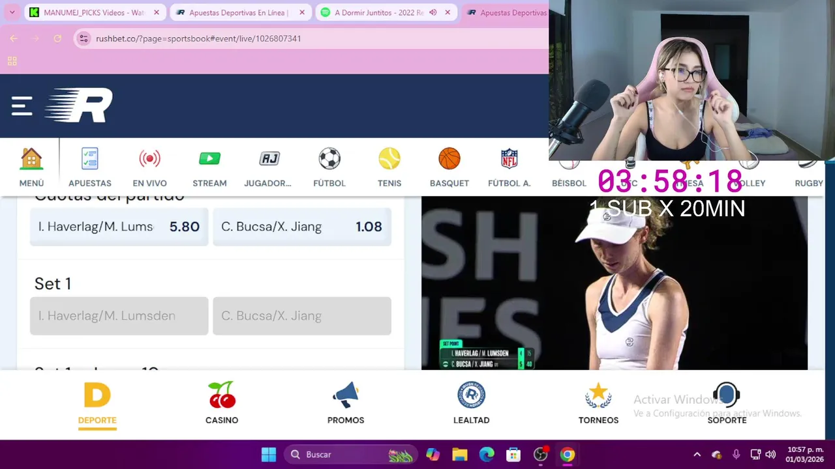
Task: Switch to the last Apuestas Deportivas tab
Action: pos(506,12)
